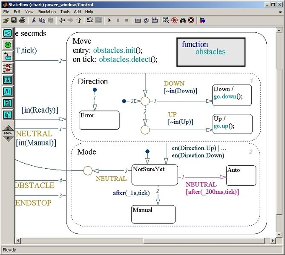Click the UP [~in(Up)] transition label
The width and height of the screenshot is (285, 255).
pyautogui.click(x=181, y=118)
